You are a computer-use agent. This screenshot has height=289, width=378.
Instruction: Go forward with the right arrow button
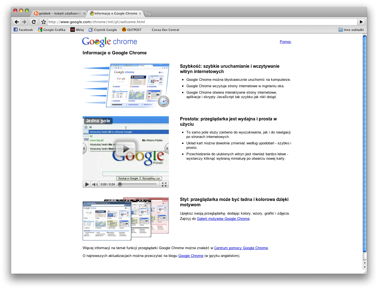[24, 22]
